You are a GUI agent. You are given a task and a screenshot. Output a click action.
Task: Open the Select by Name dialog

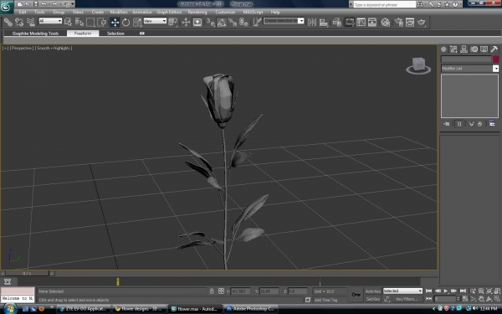79,22
